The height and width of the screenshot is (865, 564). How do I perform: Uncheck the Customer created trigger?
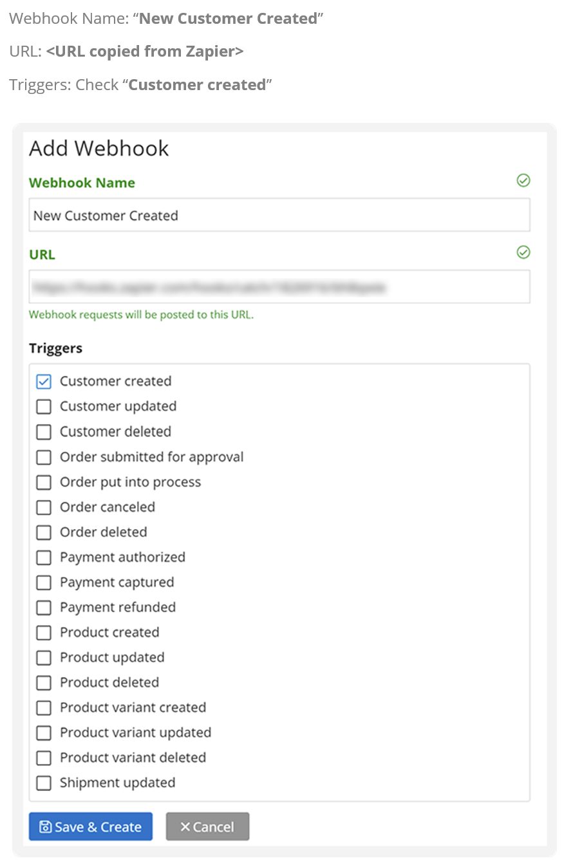click(44, 382)
